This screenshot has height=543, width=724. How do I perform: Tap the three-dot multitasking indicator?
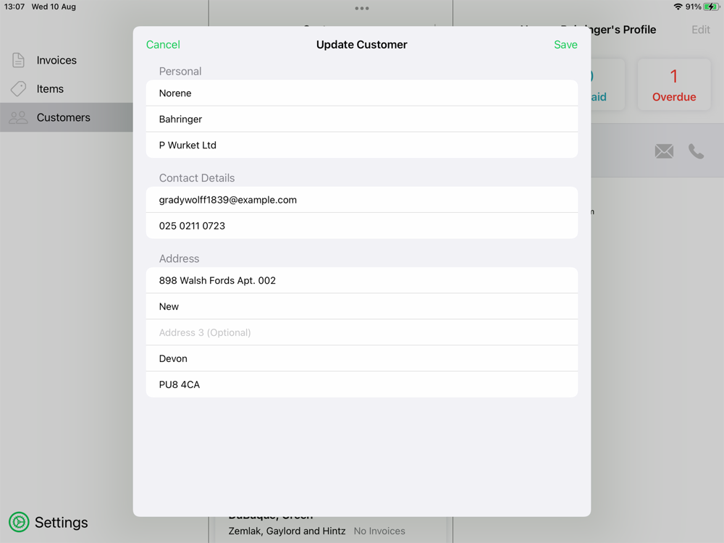coord(361,8)
